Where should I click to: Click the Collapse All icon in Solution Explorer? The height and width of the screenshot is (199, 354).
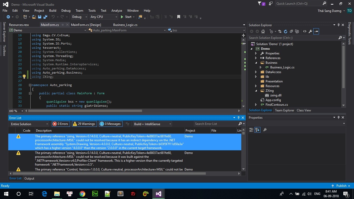click(291, 31)
